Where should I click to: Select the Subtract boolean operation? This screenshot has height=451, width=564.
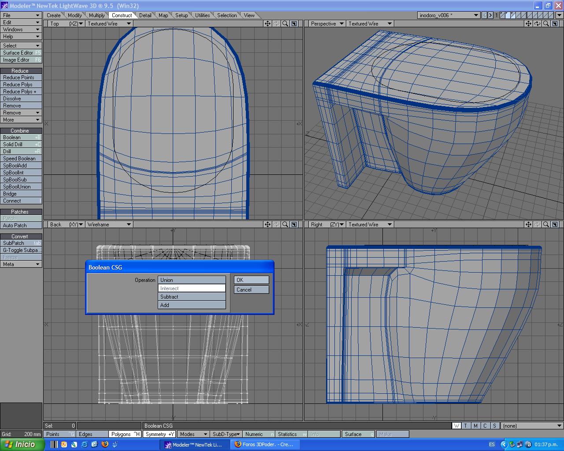[x=192, y=297]
